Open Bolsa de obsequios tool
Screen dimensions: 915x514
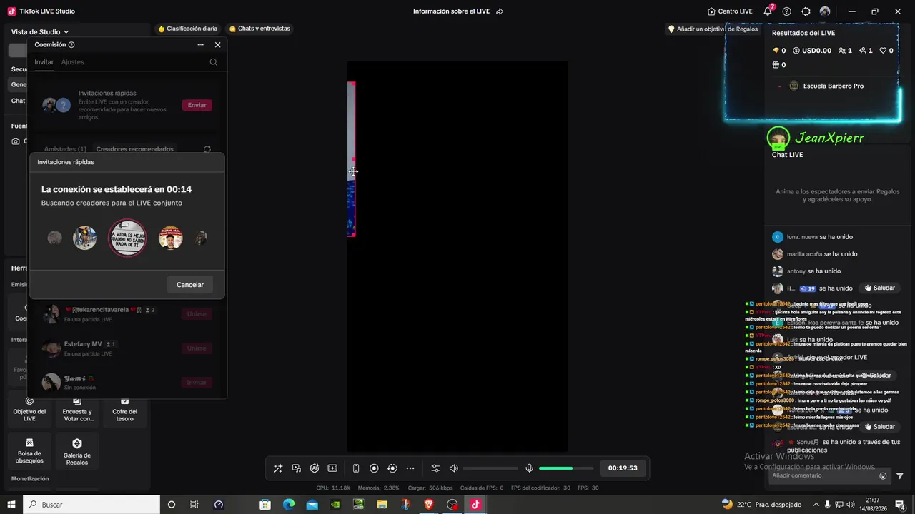tap(29, 451)
